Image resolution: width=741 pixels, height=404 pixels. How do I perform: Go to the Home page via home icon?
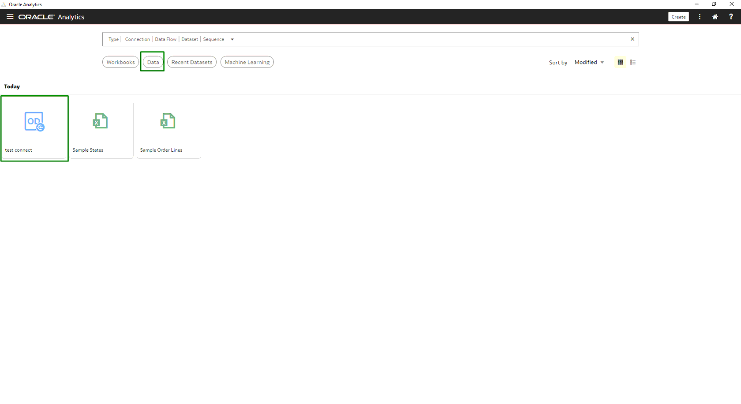pyautogui.click(x=715, y=17)
